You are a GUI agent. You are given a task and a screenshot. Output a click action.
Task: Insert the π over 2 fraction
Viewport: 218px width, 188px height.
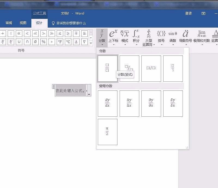point(107,132)
